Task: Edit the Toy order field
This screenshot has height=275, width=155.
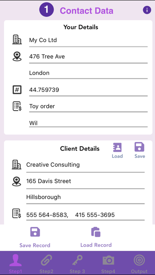Action: (88, 106)
